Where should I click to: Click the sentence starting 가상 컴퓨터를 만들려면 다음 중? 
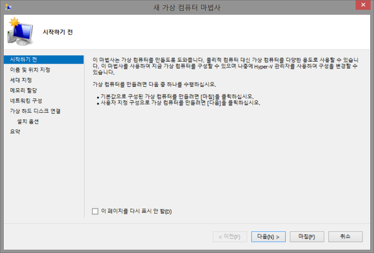(154, 84)
